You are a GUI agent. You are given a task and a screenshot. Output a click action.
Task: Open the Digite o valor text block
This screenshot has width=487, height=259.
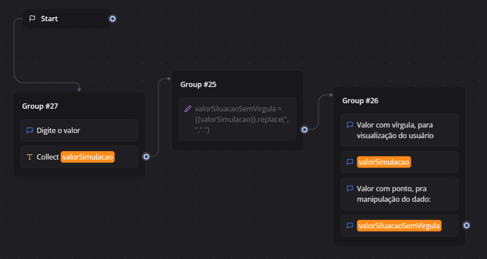pos(79,130)
